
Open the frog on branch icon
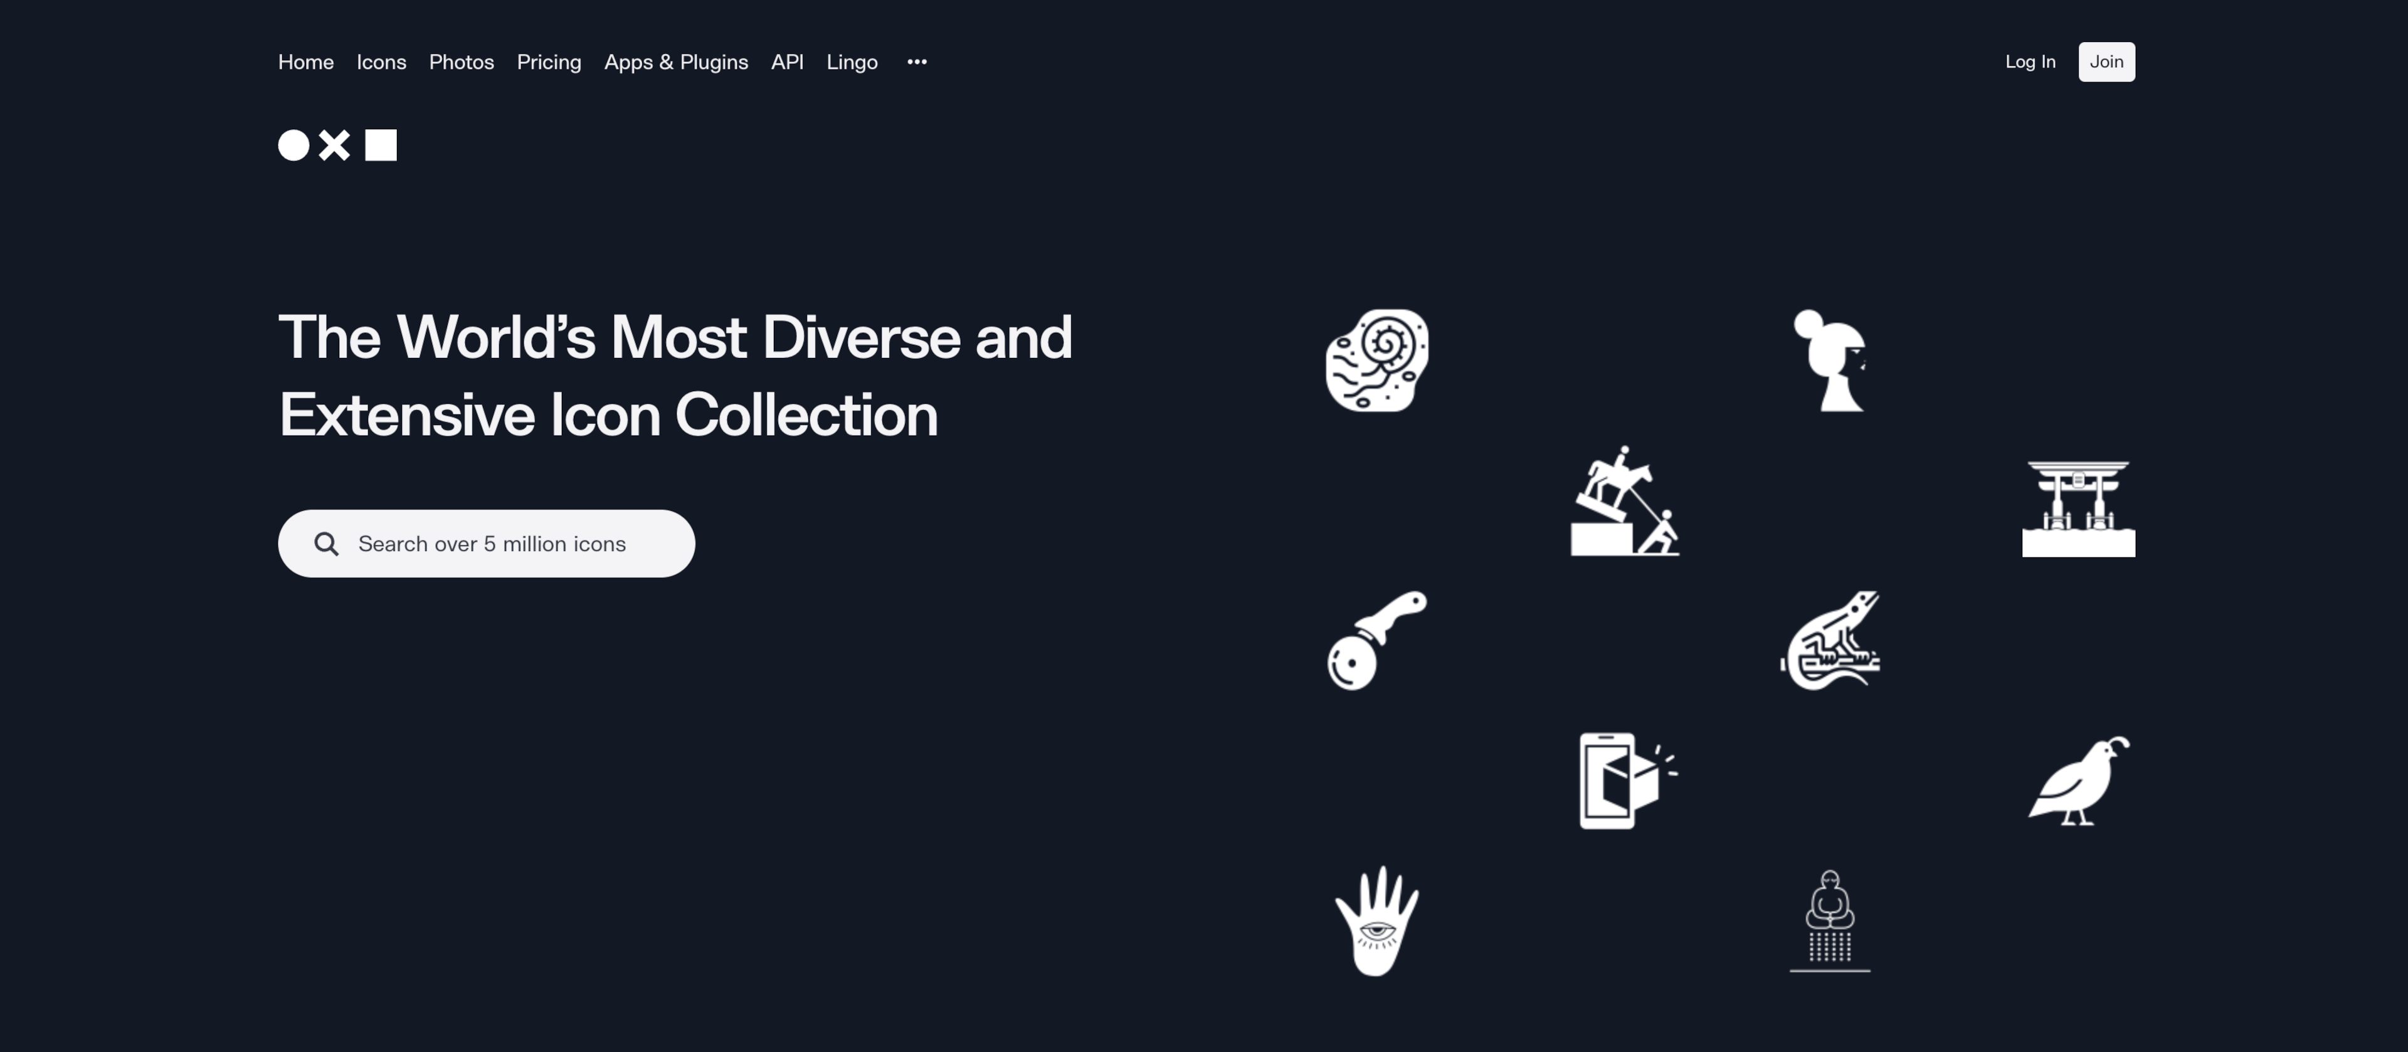pyautogui.click(x=1829, y=640)
